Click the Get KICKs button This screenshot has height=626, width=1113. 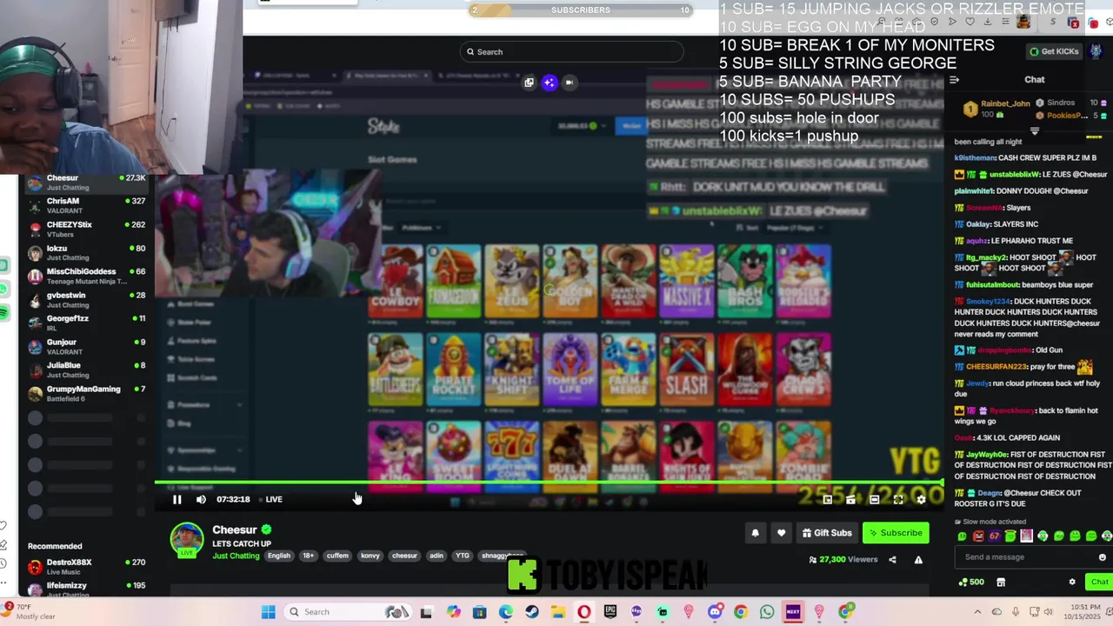click(x=1054, y=51)
